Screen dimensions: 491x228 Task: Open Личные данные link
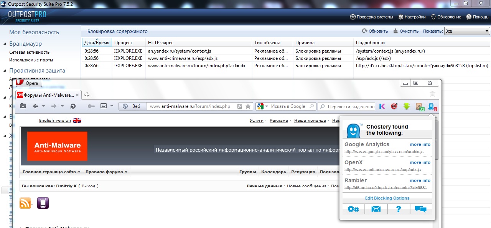(264, 186)
